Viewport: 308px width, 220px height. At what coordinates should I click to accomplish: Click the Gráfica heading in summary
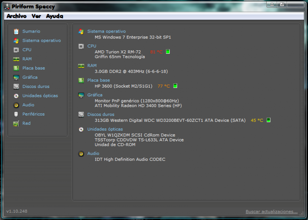[x=95, y=95]
